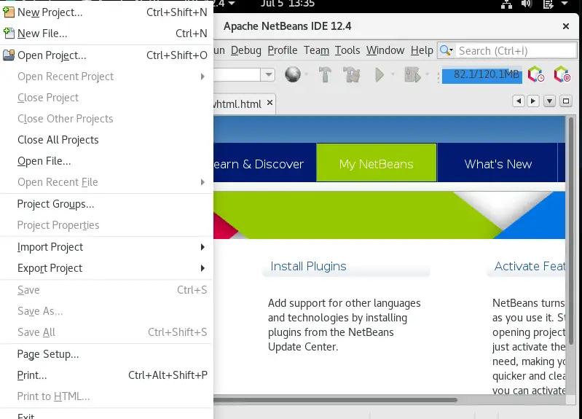Switch to What's New tab

pos(498,163)
